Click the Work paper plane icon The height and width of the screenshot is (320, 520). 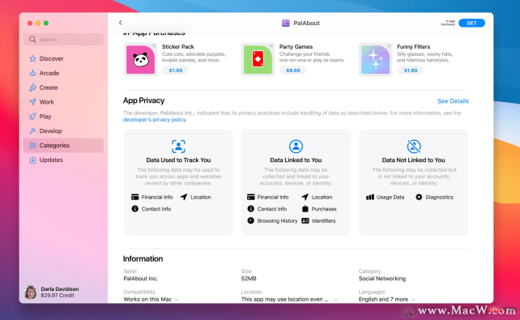(x=32, y=102)
